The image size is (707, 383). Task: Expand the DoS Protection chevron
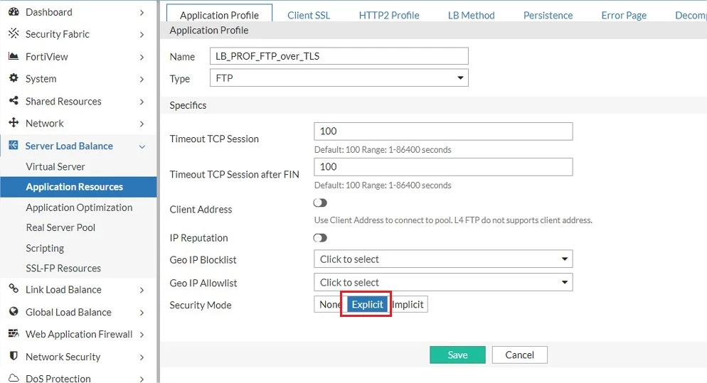pos(142,379)
